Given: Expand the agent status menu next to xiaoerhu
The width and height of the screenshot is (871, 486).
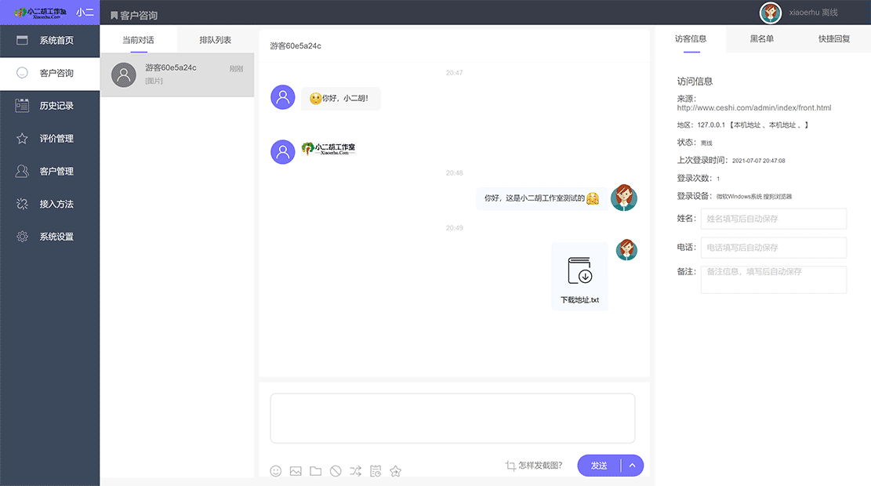Looking at the screenshot, I should coord(815,12).
